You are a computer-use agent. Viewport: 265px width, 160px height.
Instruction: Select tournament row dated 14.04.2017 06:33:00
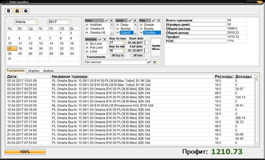click(131, 118)
